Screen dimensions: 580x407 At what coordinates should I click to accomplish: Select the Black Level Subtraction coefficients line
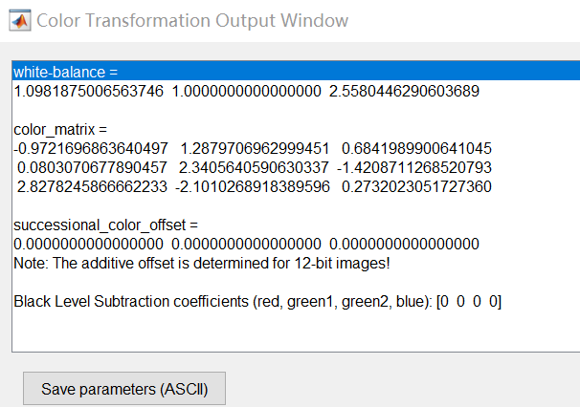click(257, 301)
